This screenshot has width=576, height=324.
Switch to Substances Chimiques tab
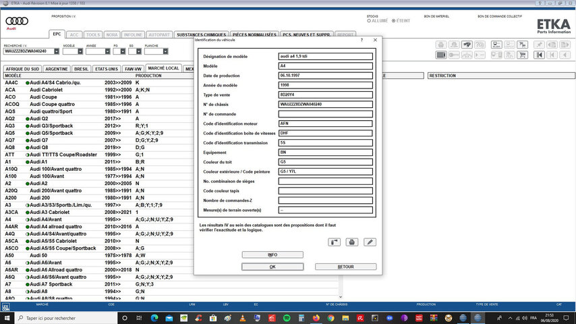[x=201, y=34]
